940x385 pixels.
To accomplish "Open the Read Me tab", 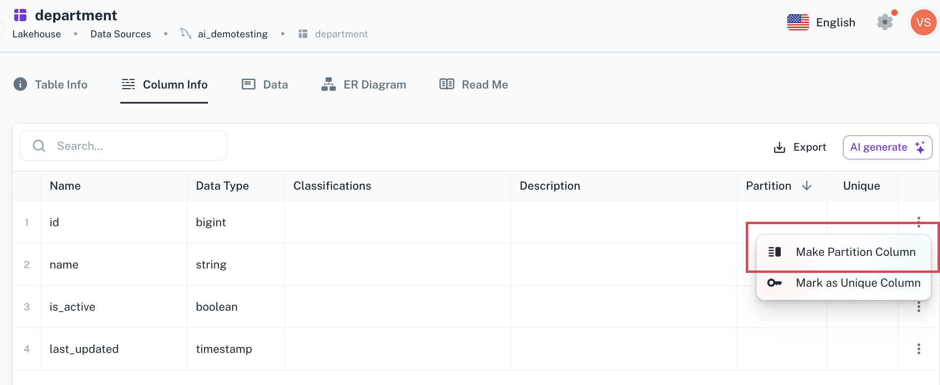I will (474, 84).
